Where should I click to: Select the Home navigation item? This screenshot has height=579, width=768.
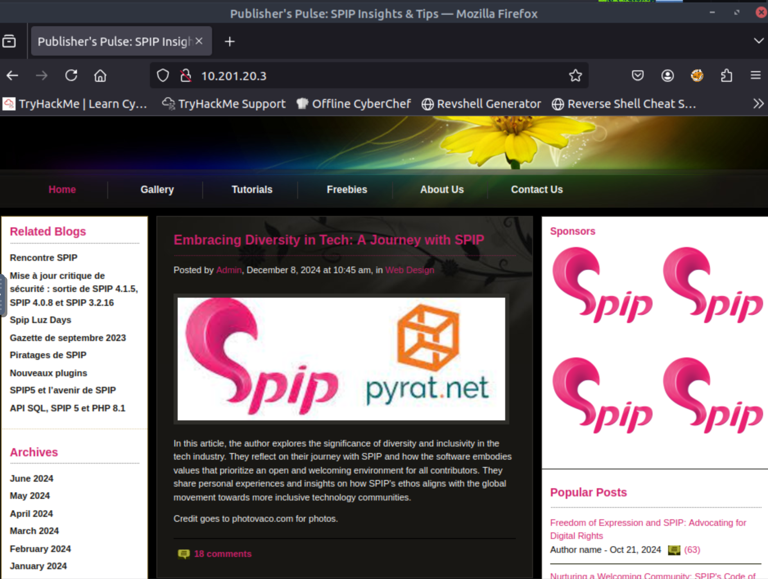point(62,190)
